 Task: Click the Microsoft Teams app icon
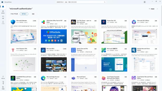pos(73,78)
